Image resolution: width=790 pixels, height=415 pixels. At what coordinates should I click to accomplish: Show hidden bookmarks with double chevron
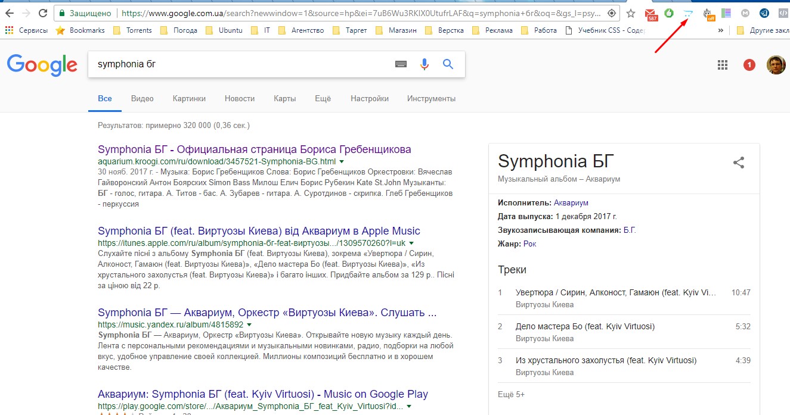pyautogui.click(x=721, y=30)
